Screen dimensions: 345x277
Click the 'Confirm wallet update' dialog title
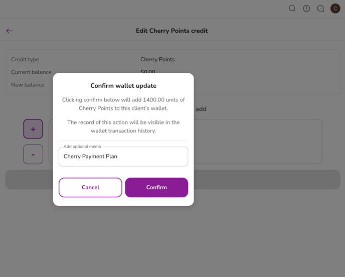tap(123, 86)
